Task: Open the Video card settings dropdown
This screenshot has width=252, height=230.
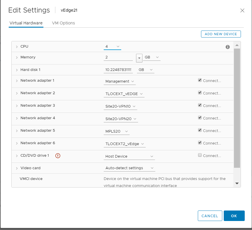Action: [x=129, y=168]
